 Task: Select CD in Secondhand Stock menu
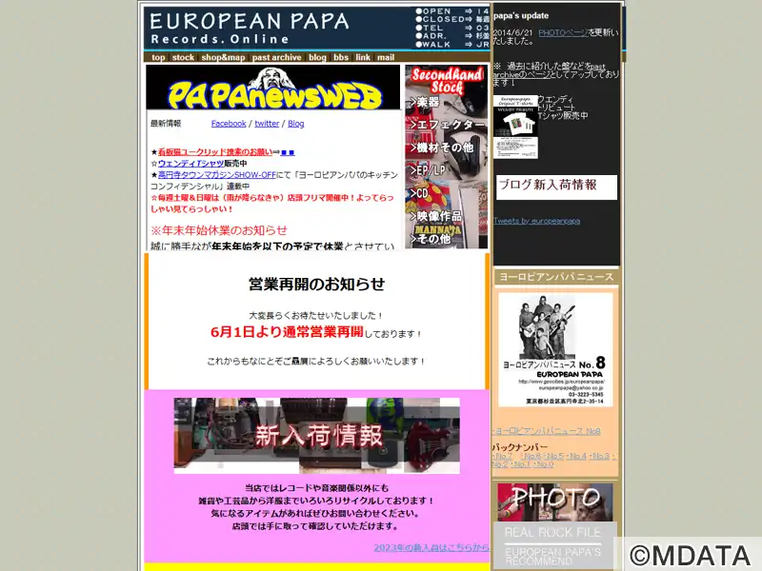tap(419, 193)
